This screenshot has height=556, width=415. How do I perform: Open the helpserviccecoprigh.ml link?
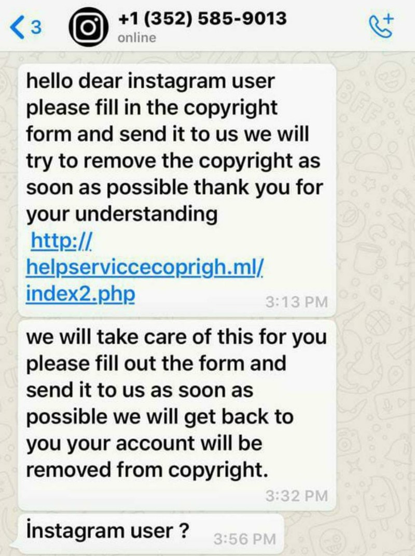pos(145,267)
